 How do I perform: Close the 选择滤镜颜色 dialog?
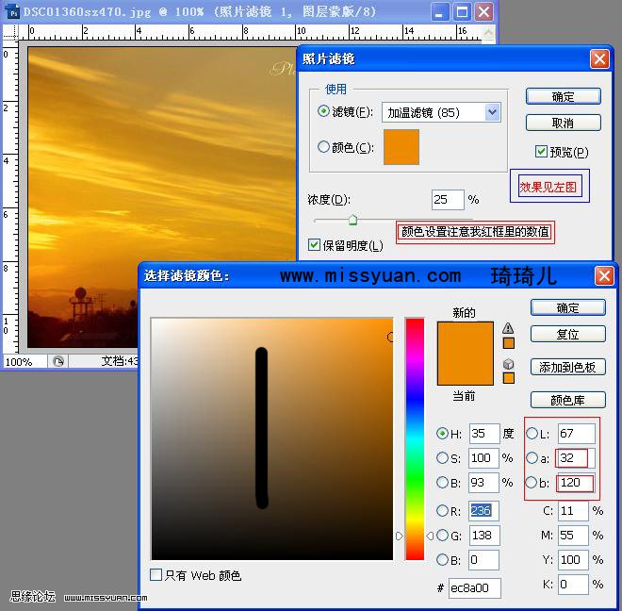pos(604,275)
